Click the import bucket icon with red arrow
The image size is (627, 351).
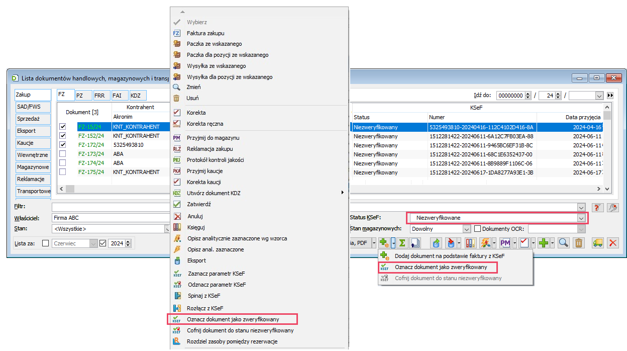point(451,243)
